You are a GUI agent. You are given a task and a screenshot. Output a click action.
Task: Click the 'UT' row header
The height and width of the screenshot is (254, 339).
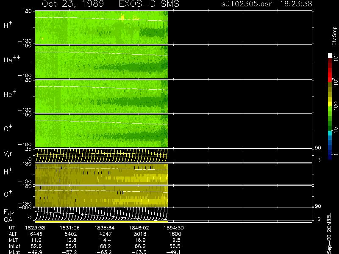coord(12,228)
